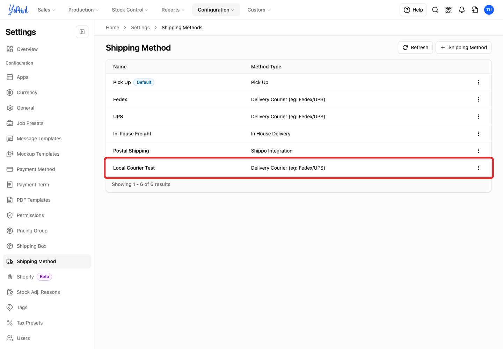The image size is (503, 349).
Task: Expand the Sales menu
Action: click(46, 10)
